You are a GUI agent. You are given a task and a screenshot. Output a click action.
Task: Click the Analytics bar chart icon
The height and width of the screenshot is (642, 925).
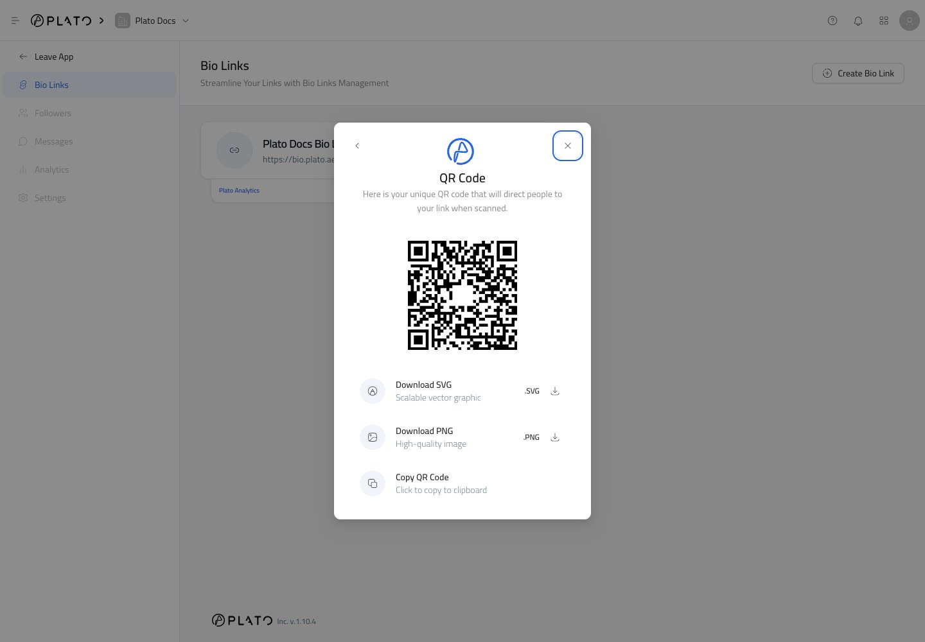pyautogui.click(x=23, y=169)
